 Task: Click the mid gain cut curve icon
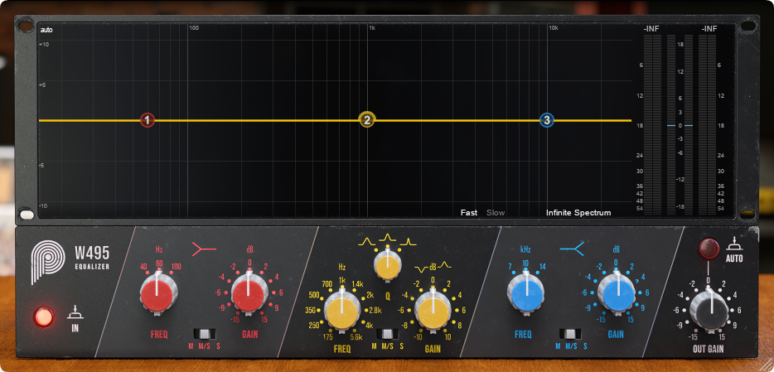[x=421, y=268]
